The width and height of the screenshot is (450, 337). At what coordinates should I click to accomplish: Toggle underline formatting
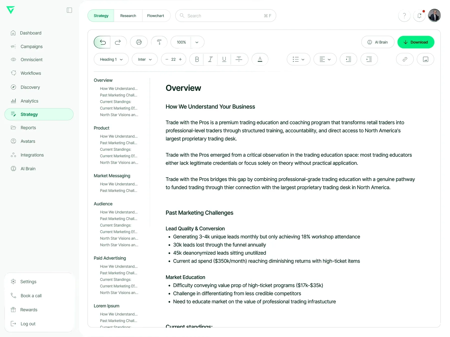click(224, 59)
